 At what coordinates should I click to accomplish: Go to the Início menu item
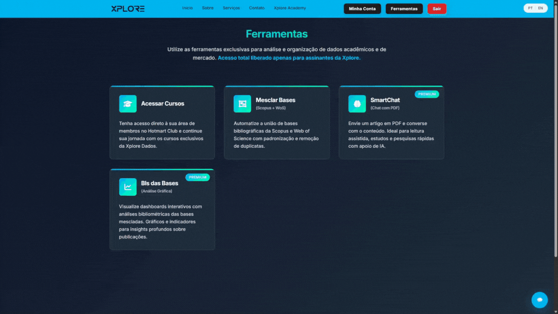point(187,8)
